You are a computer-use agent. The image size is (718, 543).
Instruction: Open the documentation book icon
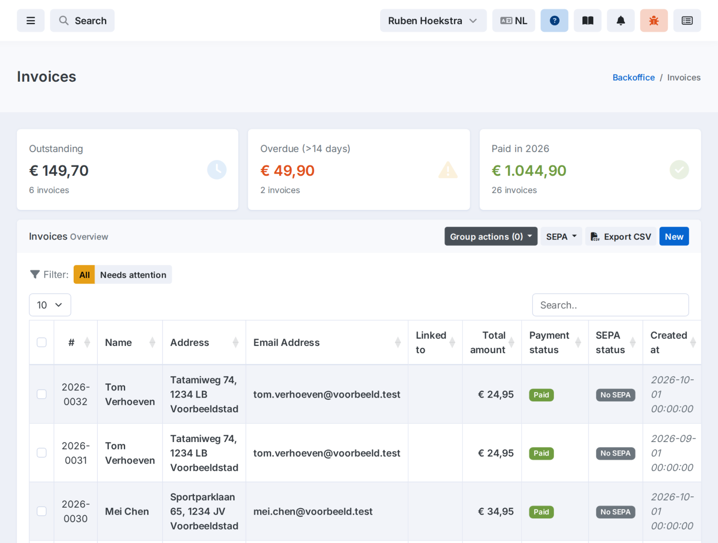(587, 21)
